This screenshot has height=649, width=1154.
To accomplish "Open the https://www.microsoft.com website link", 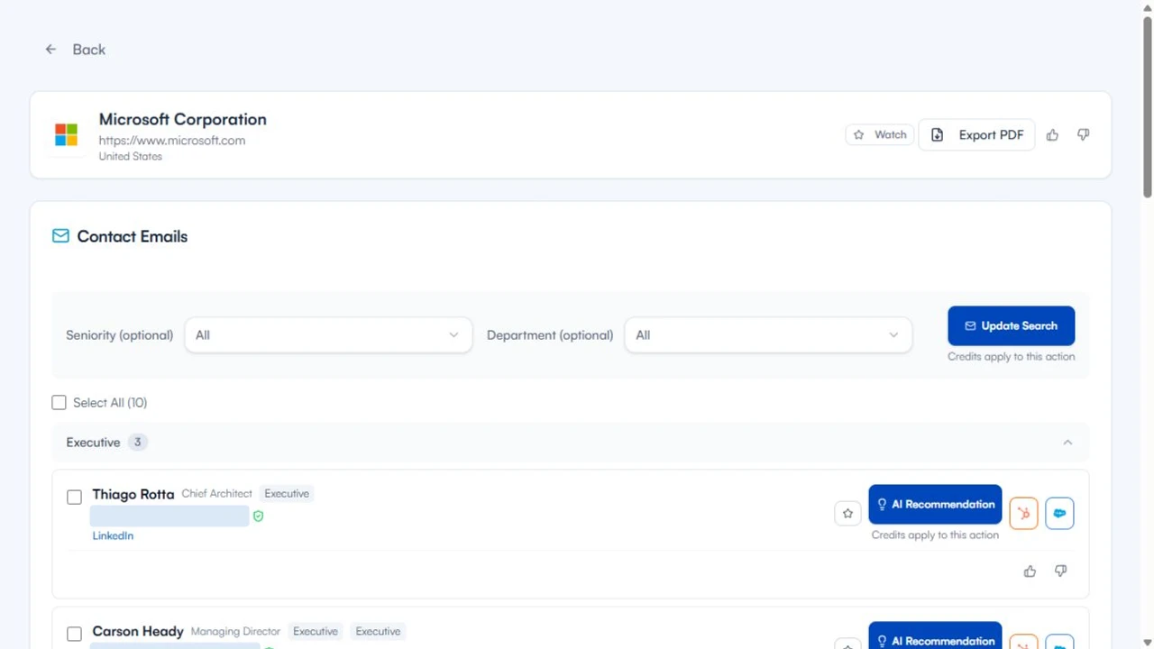I will [x=171, y=141].
